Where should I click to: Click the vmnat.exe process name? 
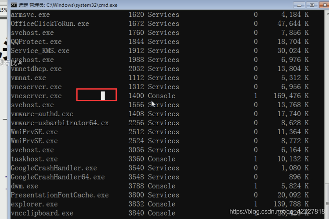(28, 78)
